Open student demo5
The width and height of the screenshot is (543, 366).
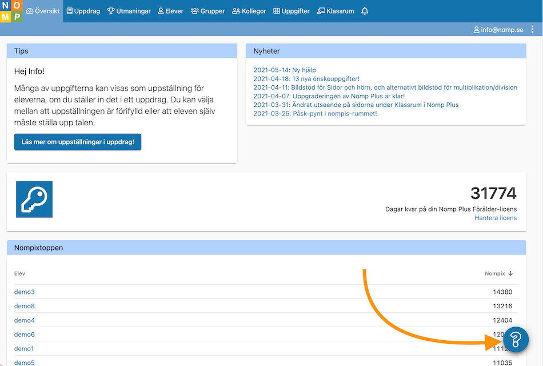click(x=24, y=363)
